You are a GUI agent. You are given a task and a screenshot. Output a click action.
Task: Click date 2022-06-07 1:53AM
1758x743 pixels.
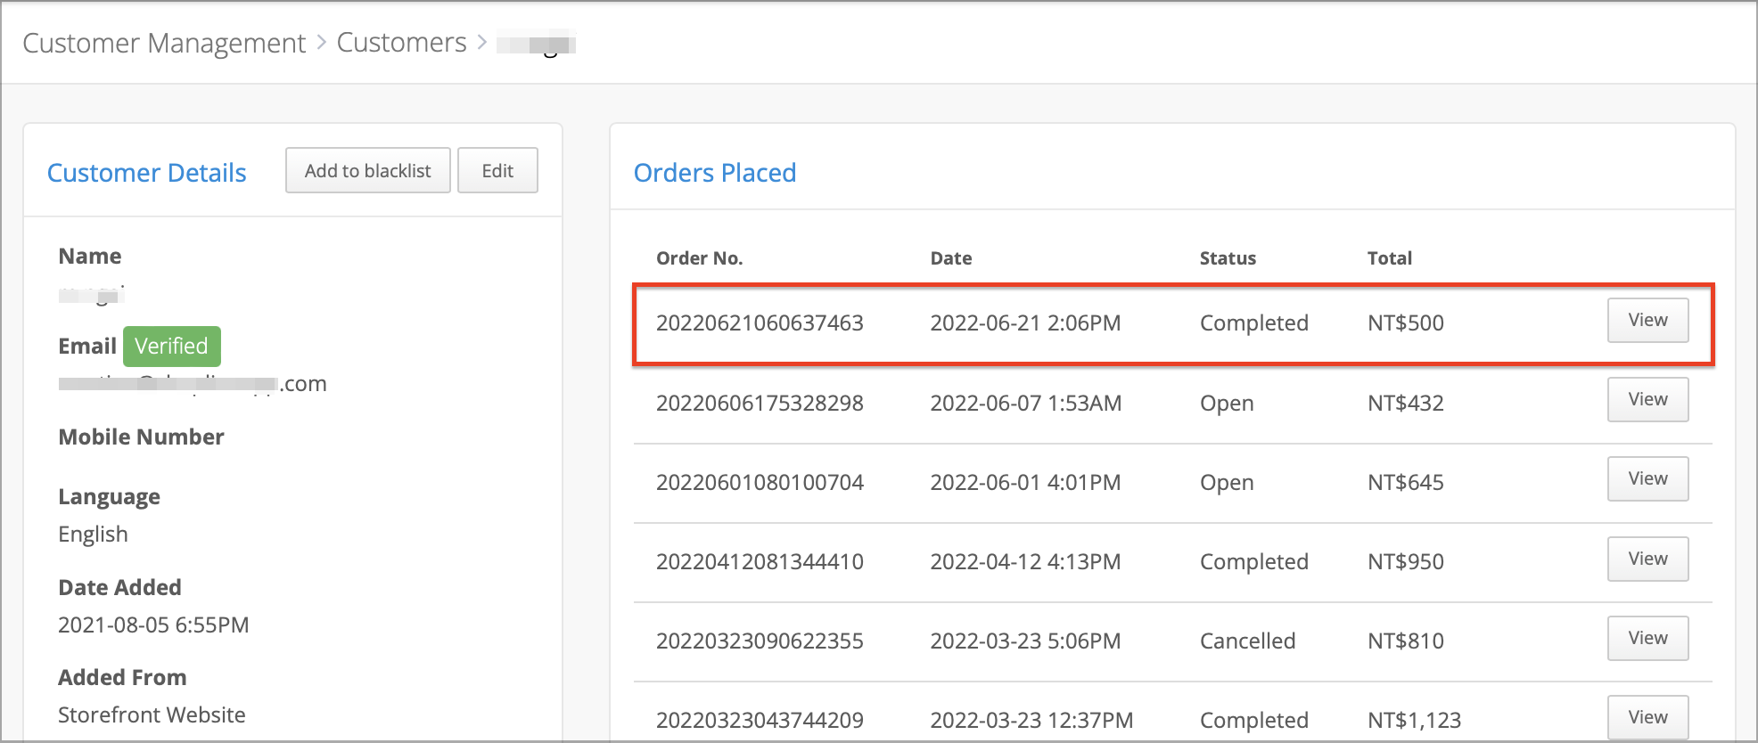pyautogui.click(x=1025, y=403)
